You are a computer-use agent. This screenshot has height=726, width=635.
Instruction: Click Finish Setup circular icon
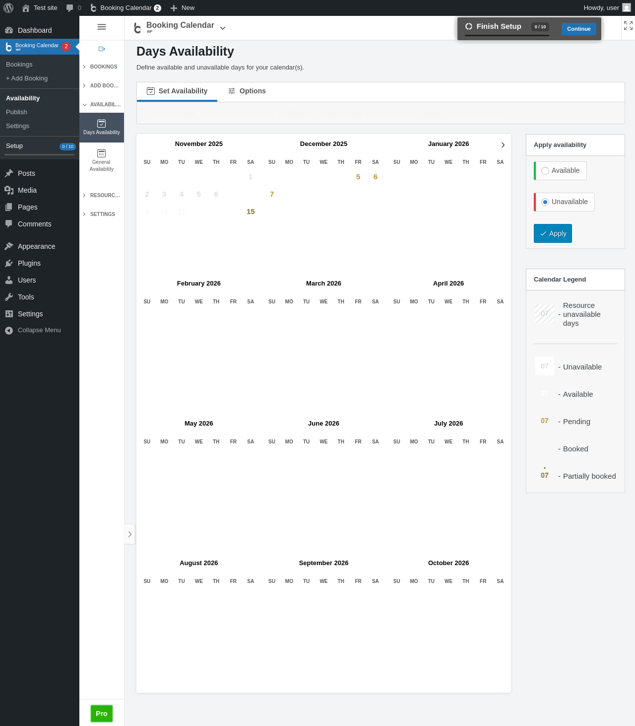click(469, 26)
